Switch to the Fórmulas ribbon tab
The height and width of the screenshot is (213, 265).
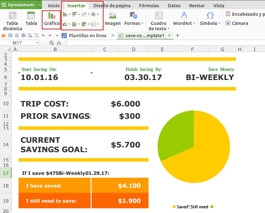pyautogui.click(x=149, y=5)
